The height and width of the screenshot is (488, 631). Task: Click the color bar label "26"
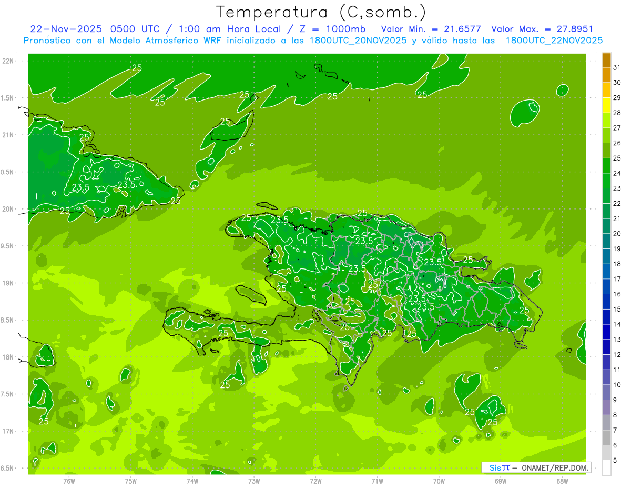pos(617,143)
